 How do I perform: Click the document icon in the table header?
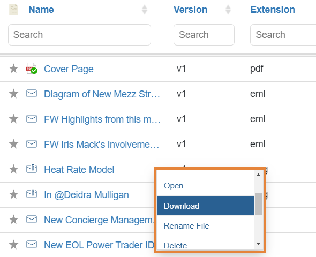tap(13, 10)
